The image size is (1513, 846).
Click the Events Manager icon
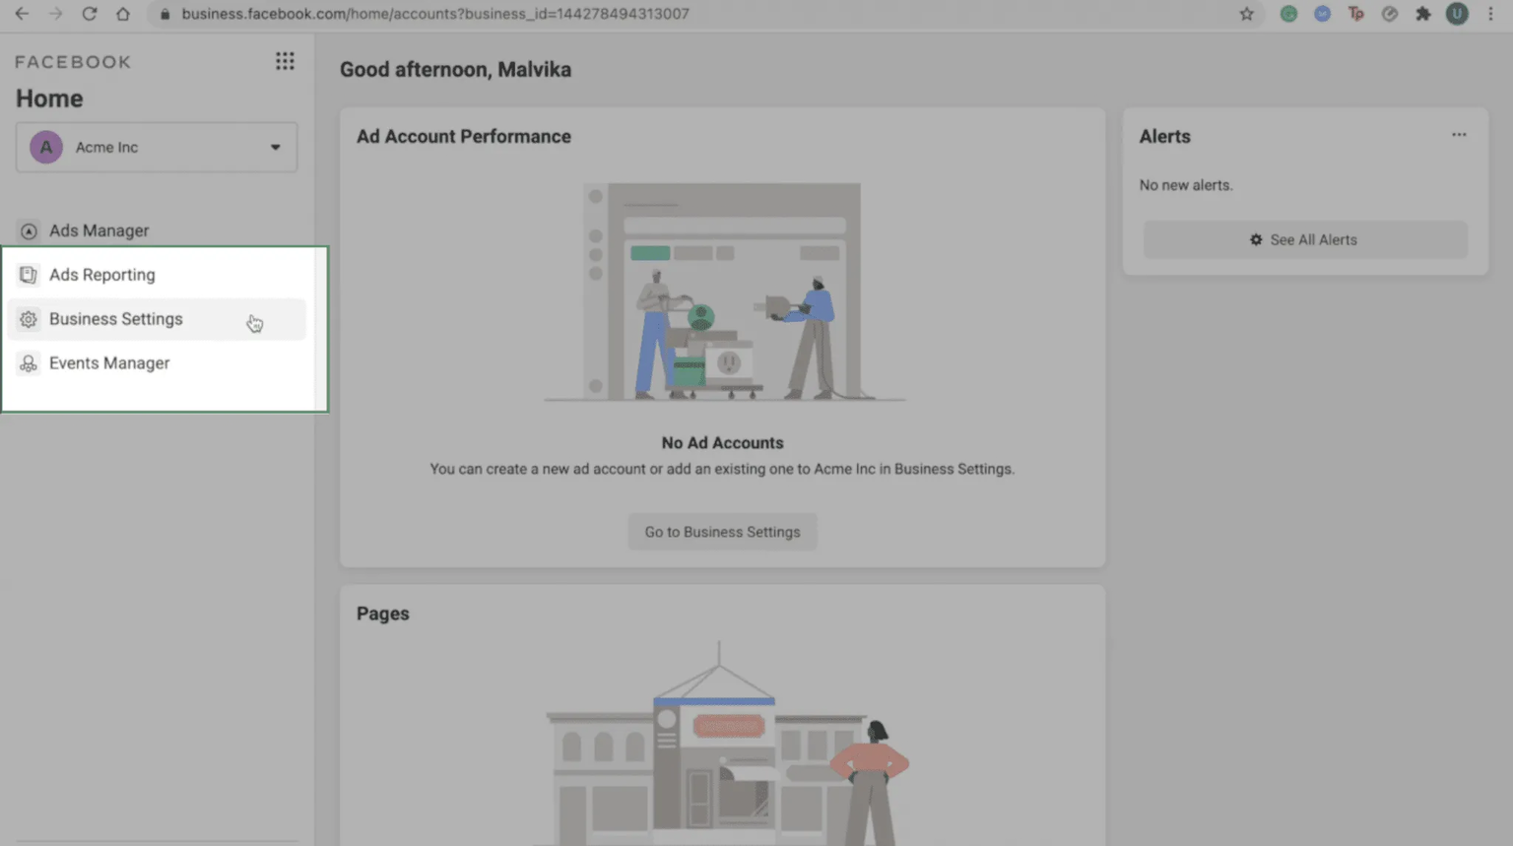29,363
